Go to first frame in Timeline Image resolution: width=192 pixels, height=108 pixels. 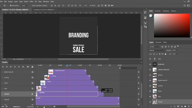coord(3,67)
